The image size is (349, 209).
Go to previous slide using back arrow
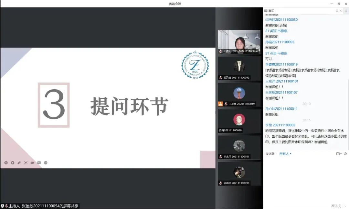(x=6, y=163)
